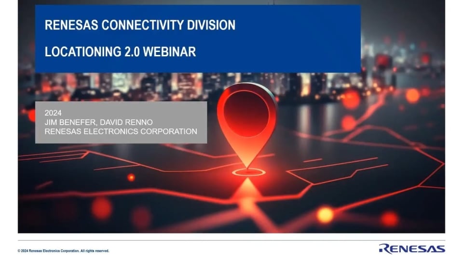
Task: Click the Renesas logo at bottom right
Action: [412, 248]
